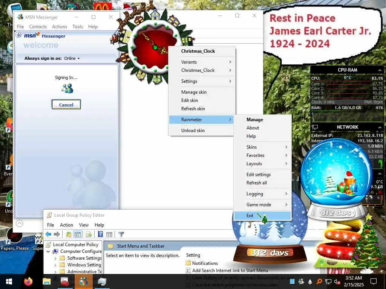
Task: Collapse the CPU-RAM widget header arrow
Action: [380, 70]
